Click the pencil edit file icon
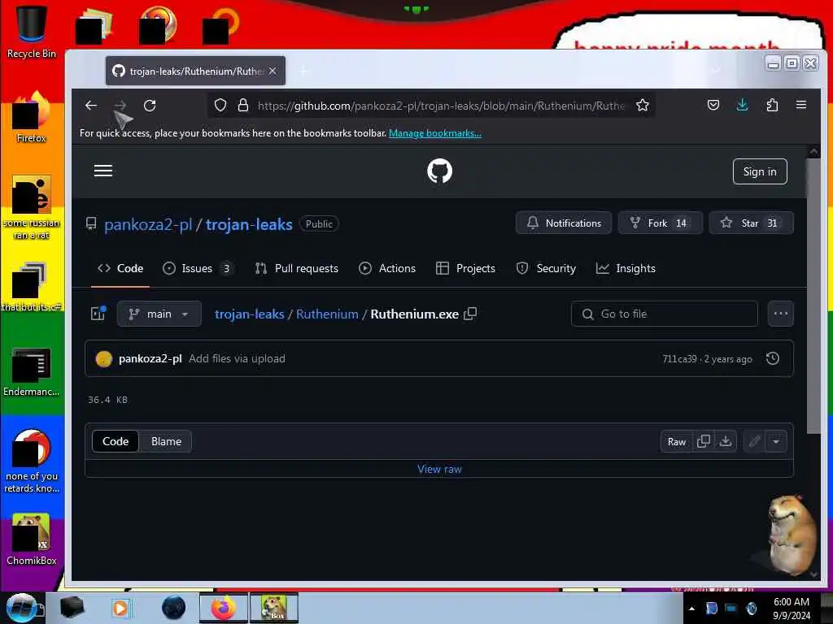The height and width of the screenshot is (624, 833). tap(754, 441)
